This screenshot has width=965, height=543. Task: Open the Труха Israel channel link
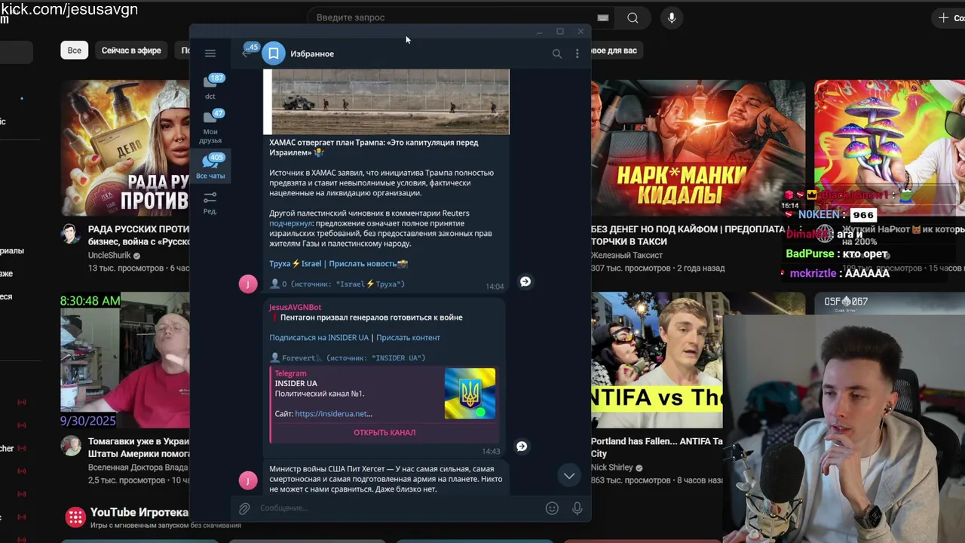pyautogui.click(x=296, y=263)
